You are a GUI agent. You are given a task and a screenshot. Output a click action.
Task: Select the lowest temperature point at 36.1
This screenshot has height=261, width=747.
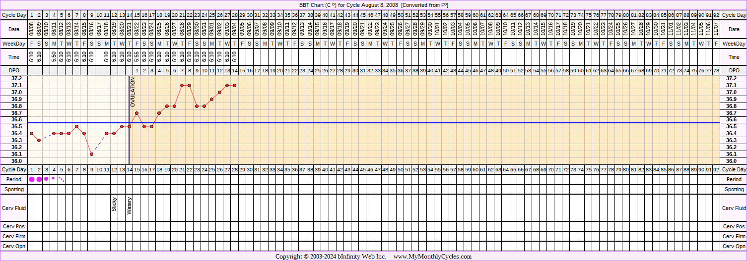(92, 154)
